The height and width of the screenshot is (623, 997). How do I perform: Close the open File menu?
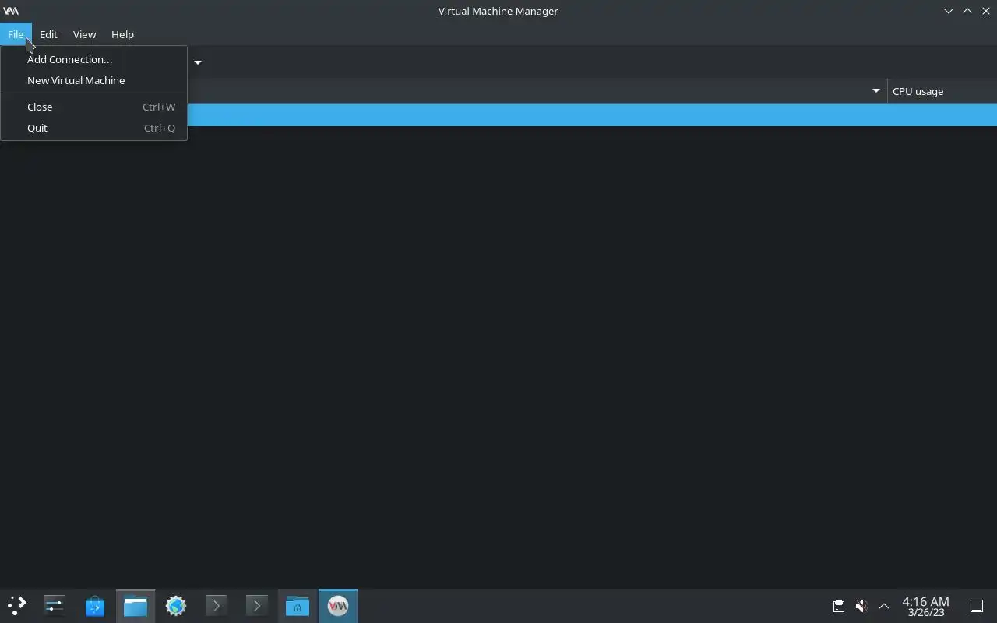[16, 34]
